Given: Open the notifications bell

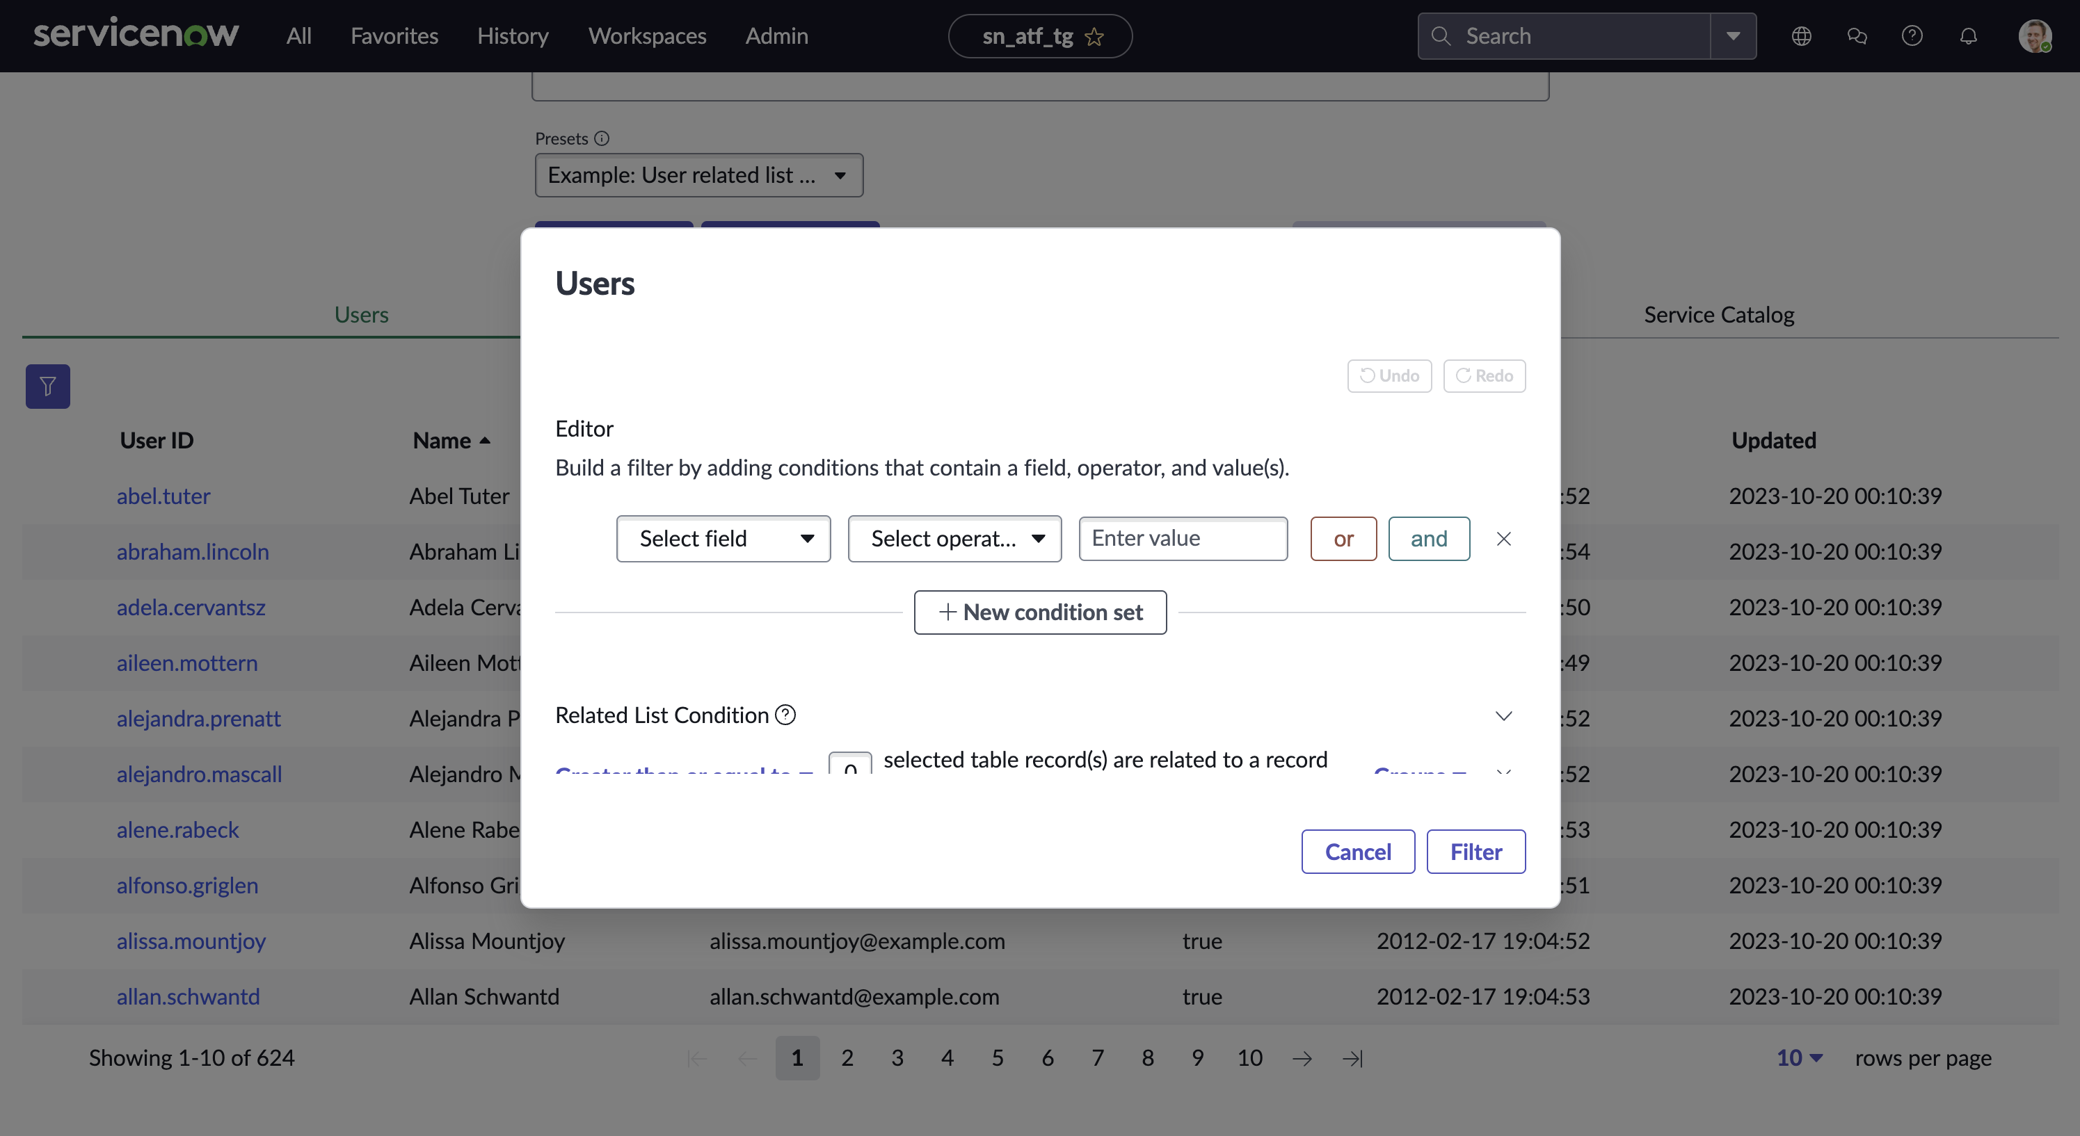Looking at the screenshot, I should [x=1968, y=36].
